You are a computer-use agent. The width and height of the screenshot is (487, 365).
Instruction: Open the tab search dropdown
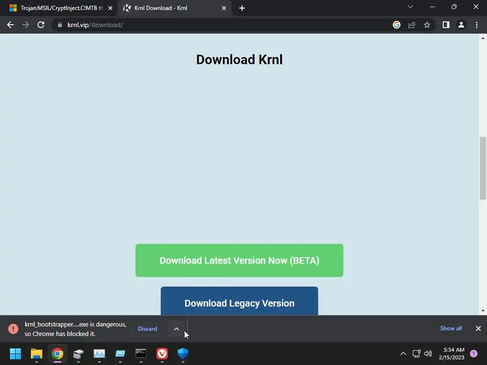coord(410,7)
